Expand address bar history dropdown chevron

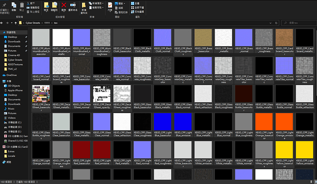[x=271, y=23]
